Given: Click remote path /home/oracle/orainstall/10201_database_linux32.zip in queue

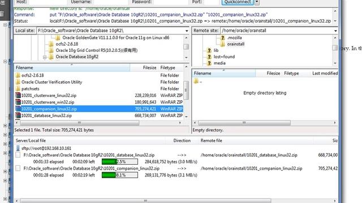Looking at the screenshot, I should (x=249, y=155).
